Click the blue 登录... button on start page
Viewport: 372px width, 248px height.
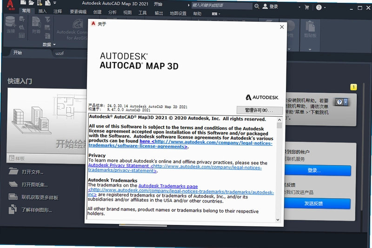coord(318,170)
